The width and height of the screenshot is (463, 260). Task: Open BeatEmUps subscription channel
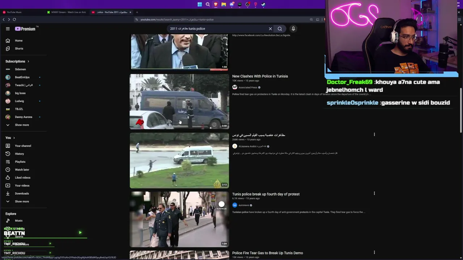22,77
